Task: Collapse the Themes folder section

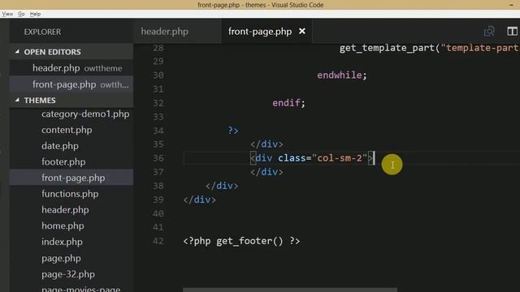Action: [x=71, y=101]
